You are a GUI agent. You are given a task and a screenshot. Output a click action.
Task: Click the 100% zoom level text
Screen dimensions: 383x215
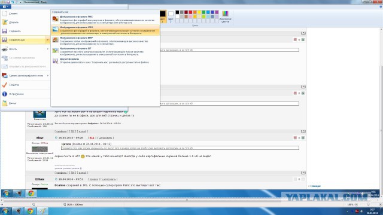click(x=350, y=204)
